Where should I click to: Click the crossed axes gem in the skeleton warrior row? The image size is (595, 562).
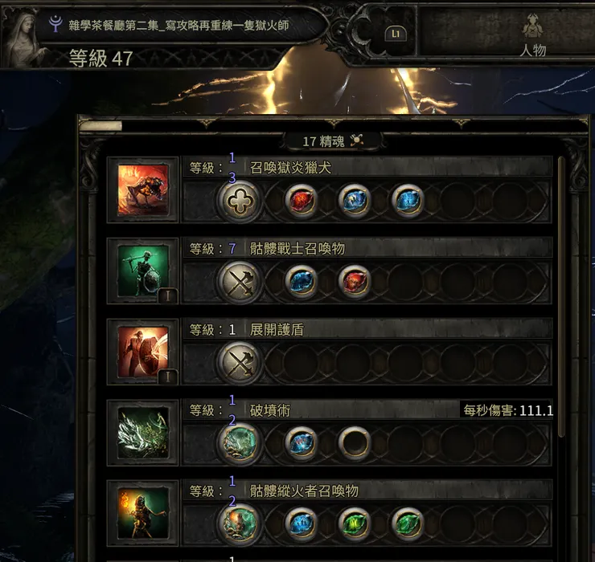click(240, 282)
